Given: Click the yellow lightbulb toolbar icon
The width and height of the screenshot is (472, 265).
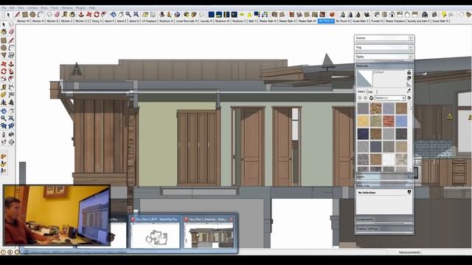Looking at the screenshot, I should [x=444, y=15].
